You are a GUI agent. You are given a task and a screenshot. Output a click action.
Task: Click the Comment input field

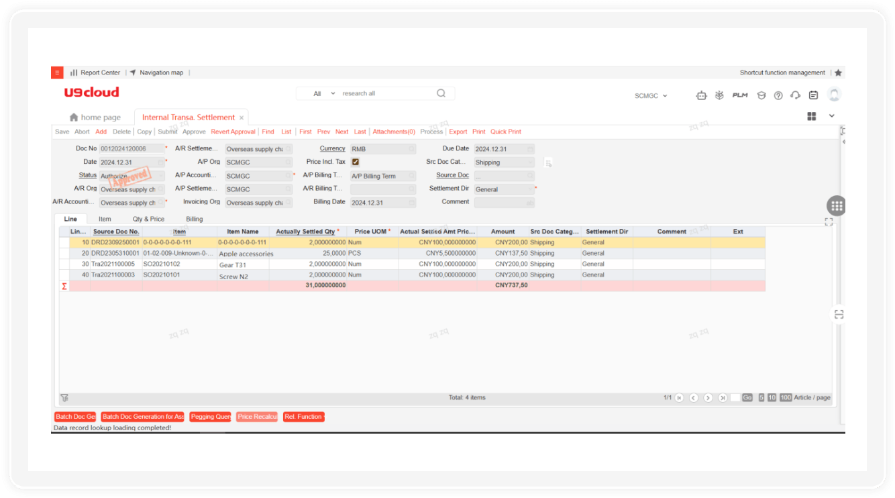(x=504, y=202)
